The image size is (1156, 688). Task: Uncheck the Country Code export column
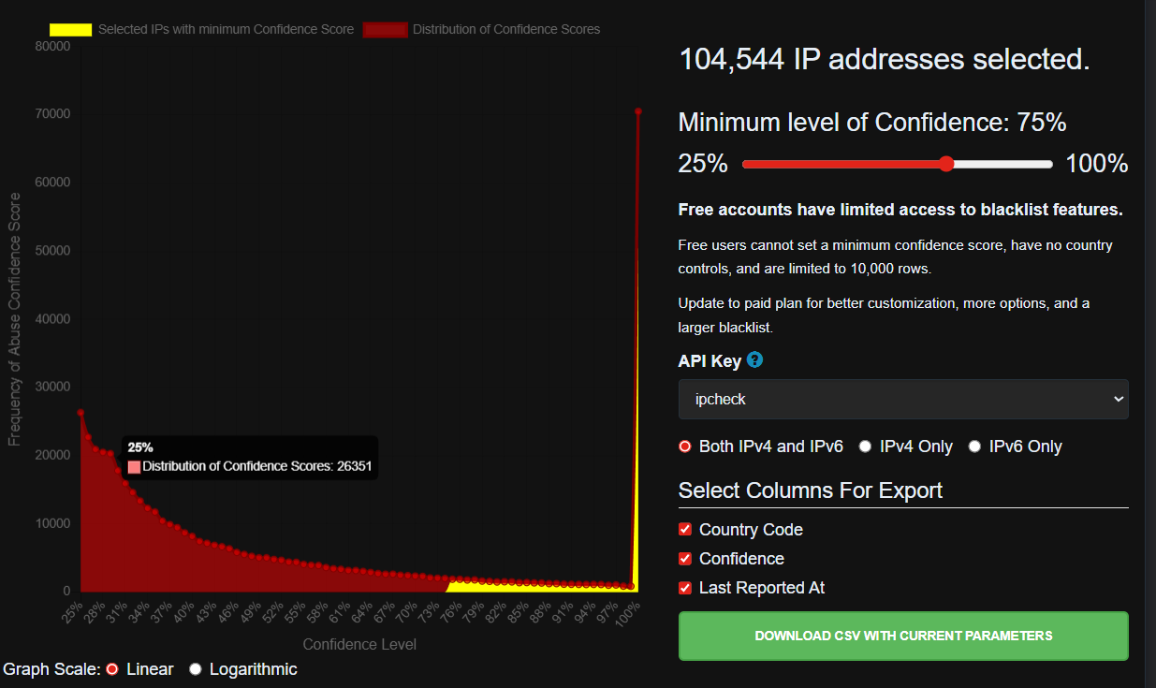tap(685, 530)
